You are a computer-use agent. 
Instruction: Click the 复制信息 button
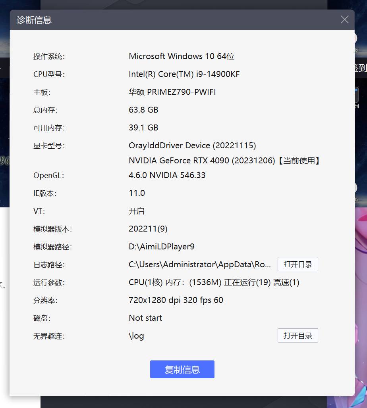click(182, 370)
